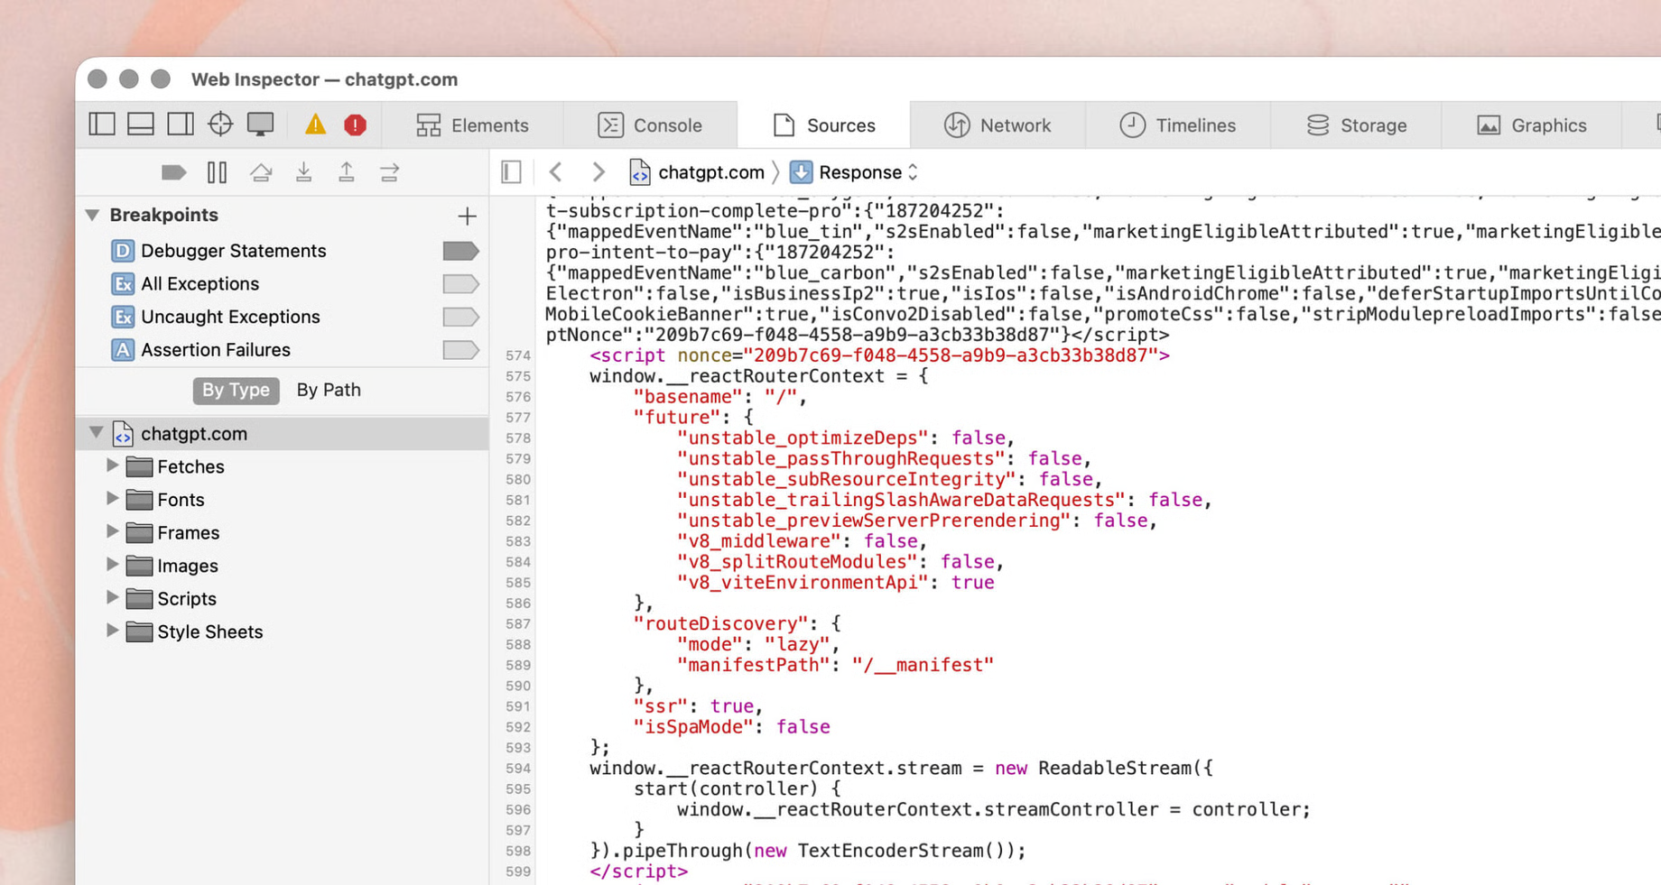Select the Assertion Failures row
Viewport: 1661px width, 885px height.
[283, 350]
